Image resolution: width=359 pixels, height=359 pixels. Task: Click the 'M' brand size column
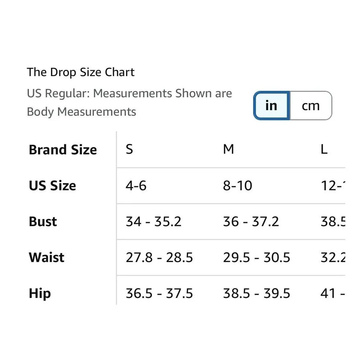pyautogui.click(x=229, y=149)
